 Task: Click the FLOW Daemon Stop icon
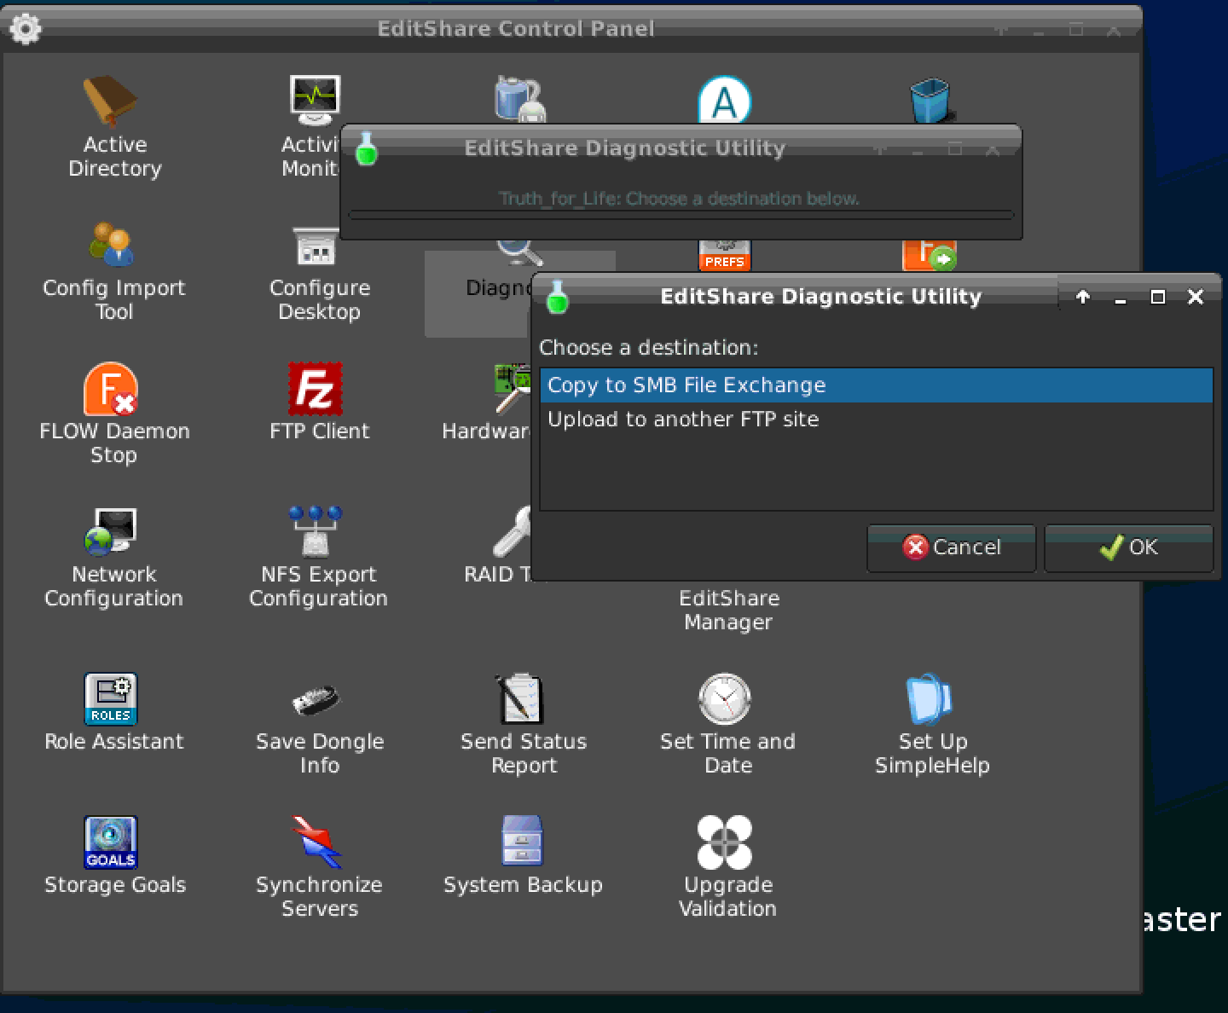[x=111, y=388]
